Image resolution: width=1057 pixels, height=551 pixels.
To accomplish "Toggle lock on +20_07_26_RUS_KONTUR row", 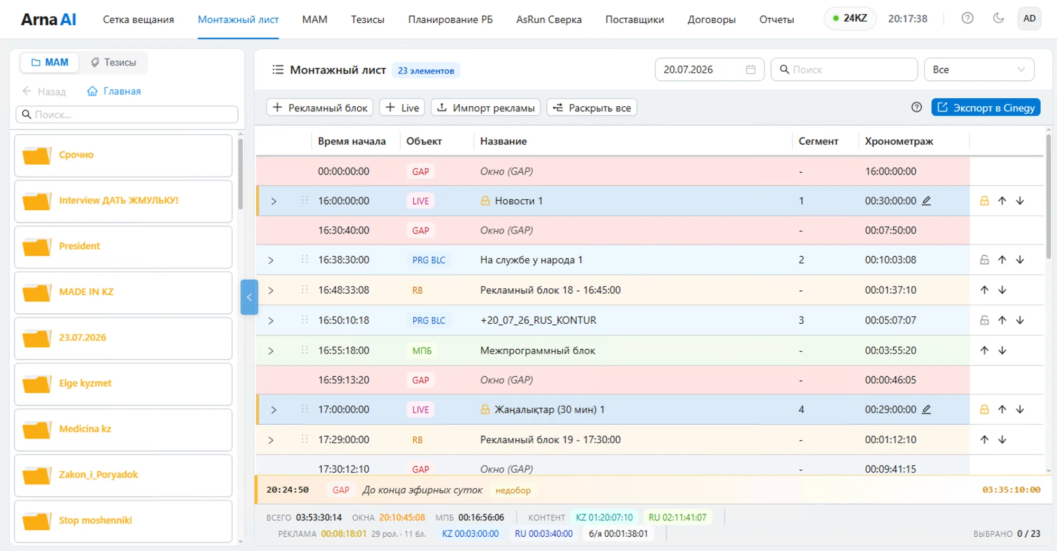I will 984,320.
